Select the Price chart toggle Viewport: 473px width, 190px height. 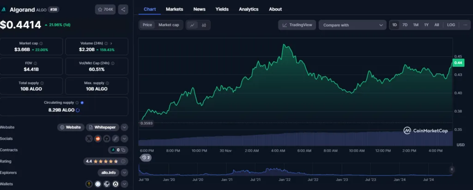pos(147,25)
